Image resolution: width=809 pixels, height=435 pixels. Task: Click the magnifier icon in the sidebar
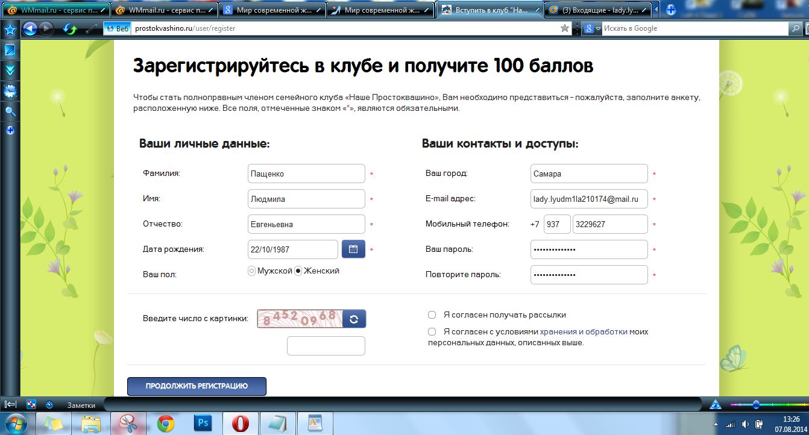click(10, 111)
